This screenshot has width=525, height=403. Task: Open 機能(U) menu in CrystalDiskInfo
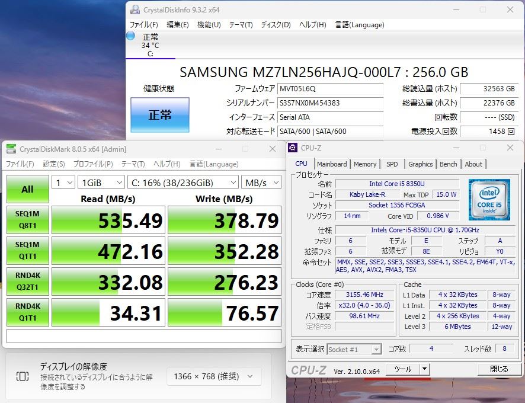tap(209, 25)
